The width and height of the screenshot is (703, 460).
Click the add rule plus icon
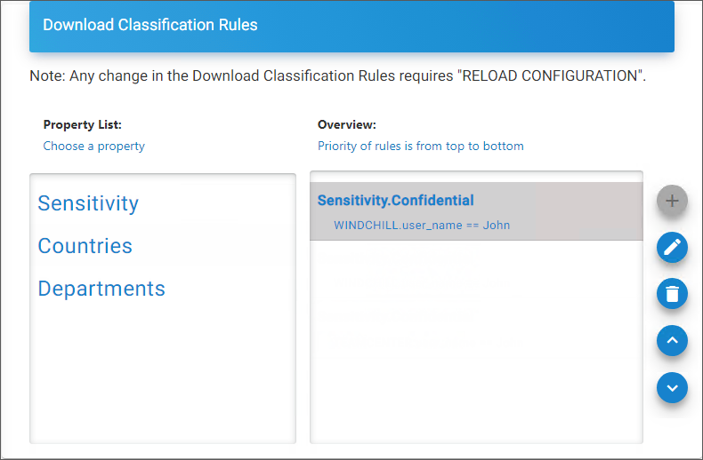pyautogui.click(x=672, y=202)
